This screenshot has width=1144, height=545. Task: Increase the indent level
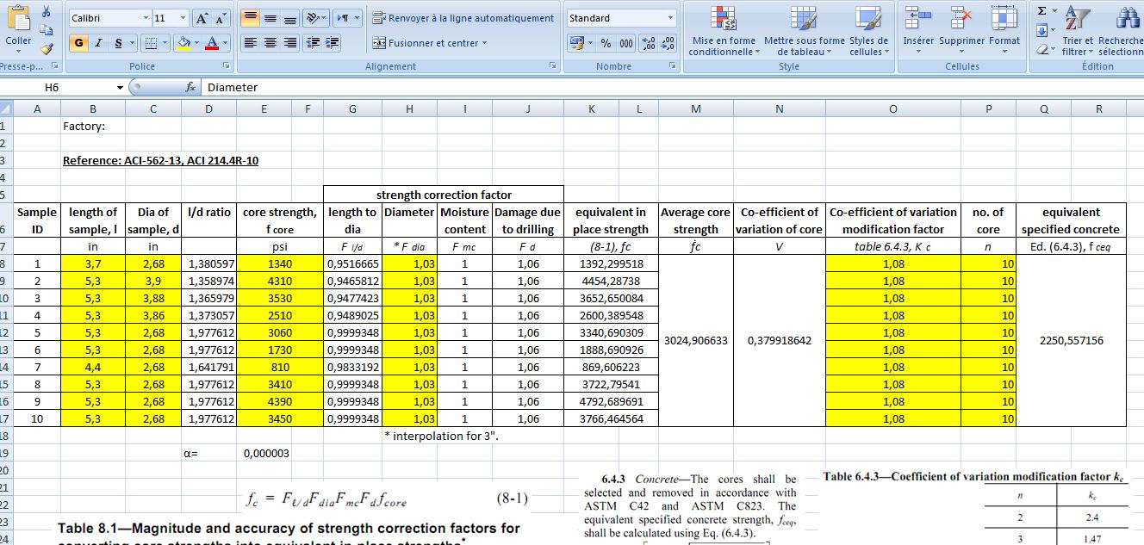[x=333, y=43]
